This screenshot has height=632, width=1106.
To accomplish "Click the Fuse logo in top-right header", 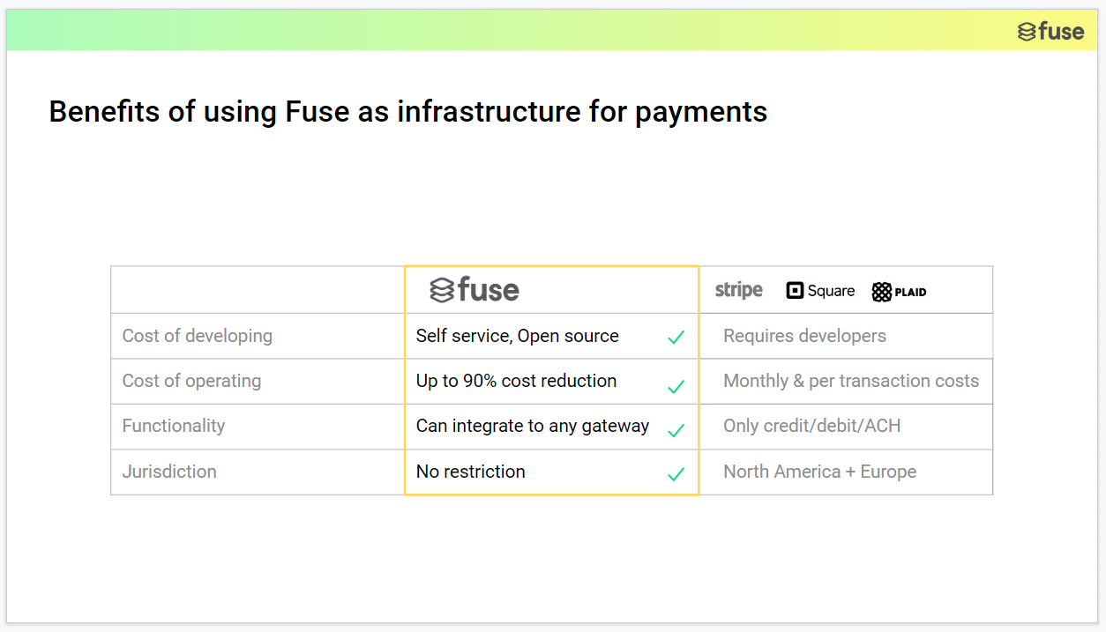I will (1050, 32).
